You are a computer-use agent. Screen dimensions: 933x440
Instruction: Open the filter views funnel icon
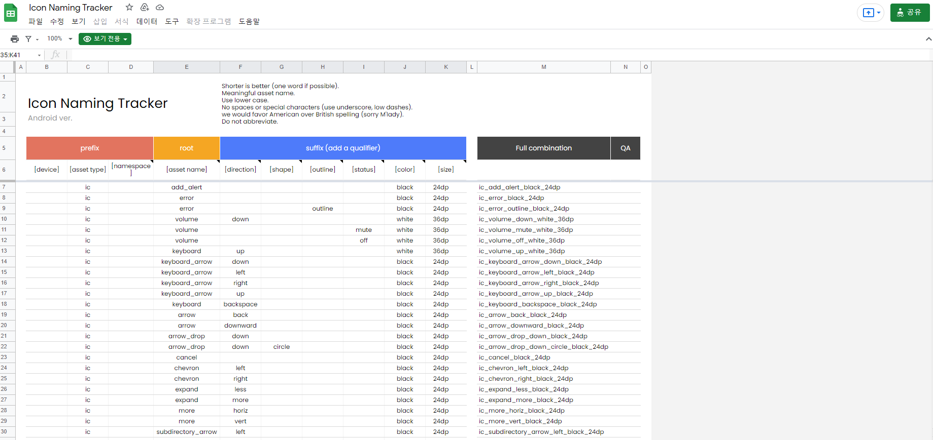click(28, 39)
